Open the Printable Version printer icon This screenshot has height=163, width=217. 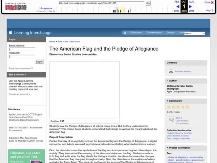171,71
